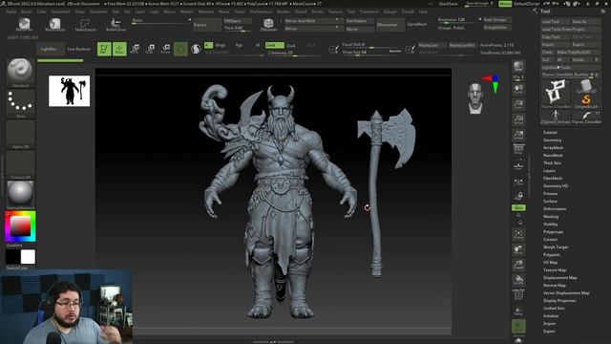Open the Alpha menu

tap(11, 11)
